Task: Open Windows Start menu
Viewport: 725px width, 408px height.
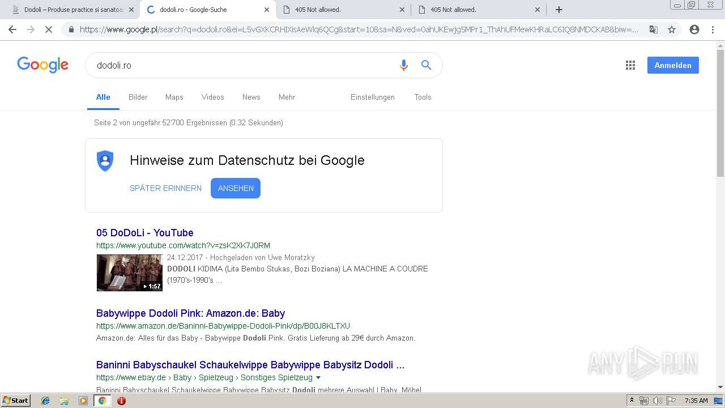Action: click(x=16, y=401)
